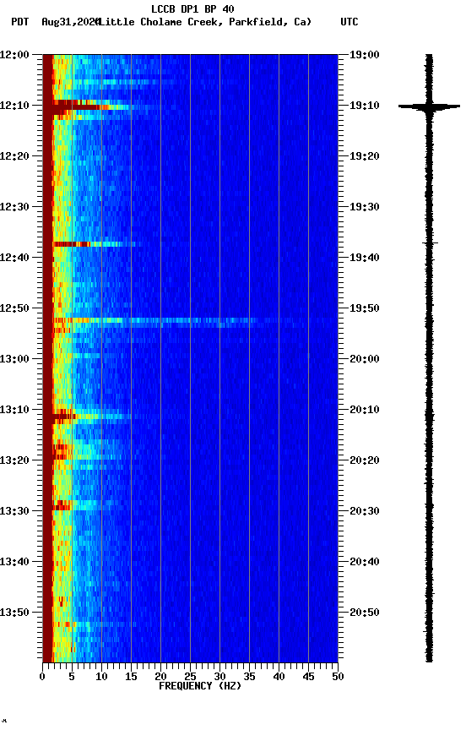Click the title text 'LCCB DP1 BP 40'
Image resolution: width=466 pixels, height=730 pixels.
[x=192, y=8]
